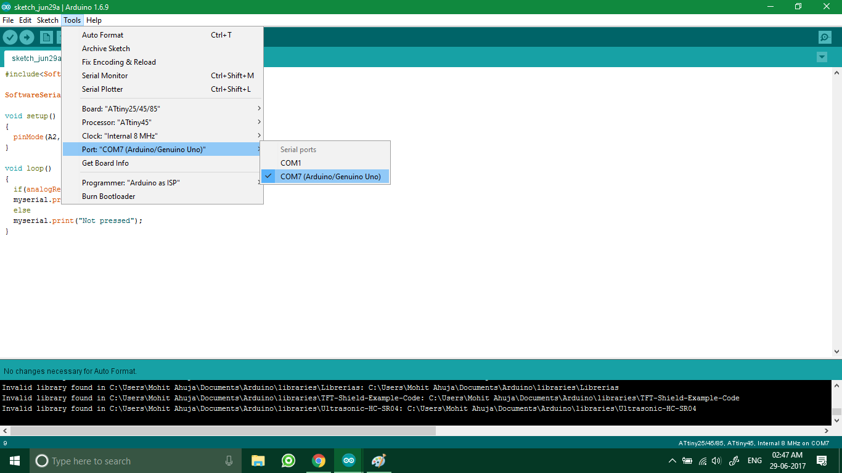842x473 pixels.
Task: Expand the Programmer "Arduino as ISP" submenu
Action: pos(163,183)
